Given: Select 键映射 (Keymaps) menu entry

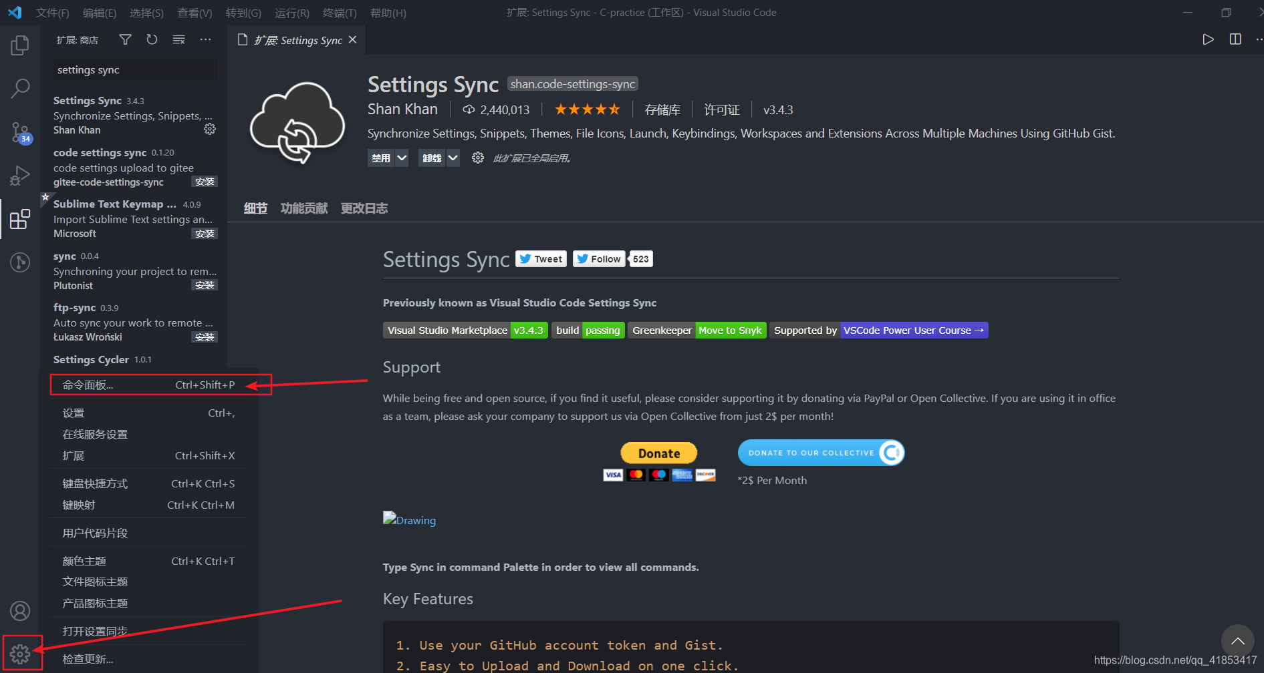Looking at the screenshot, I should click(x=148, y=505).
